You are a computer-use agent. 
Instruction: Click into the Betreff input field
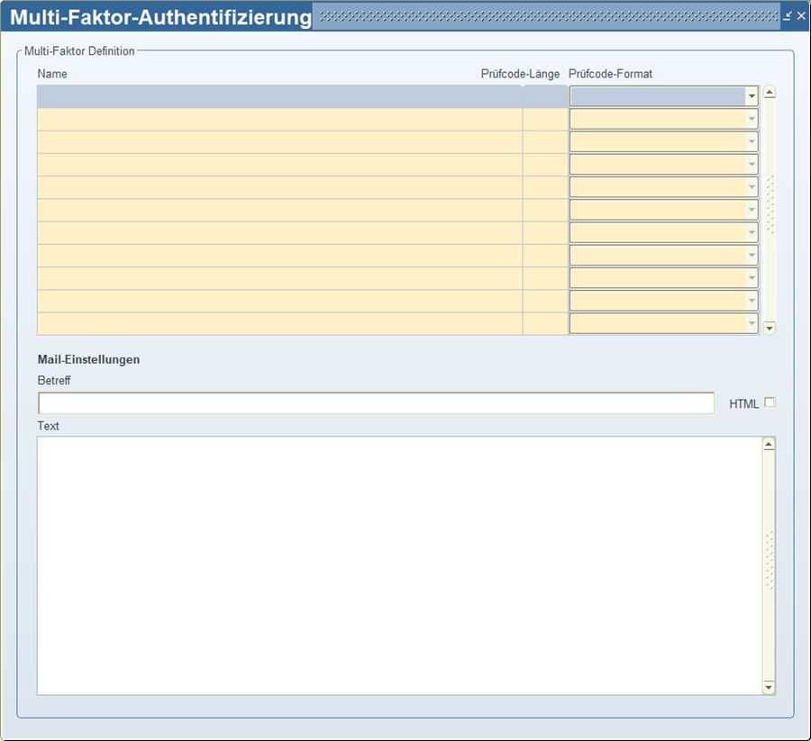coord(376,403)
